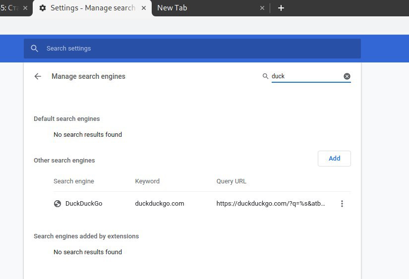Click "No search results found" under Default search engines
Image resolution: width=409 pixels, height=279 pixels.
point(88,135)
